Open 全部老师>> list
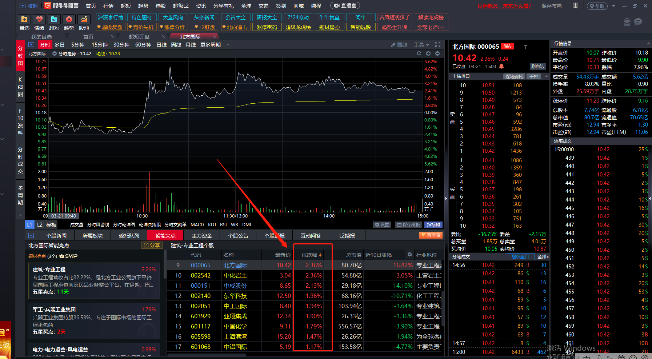Image resolution: width=652 pixels, height=359 pixels. click(431, 27)
